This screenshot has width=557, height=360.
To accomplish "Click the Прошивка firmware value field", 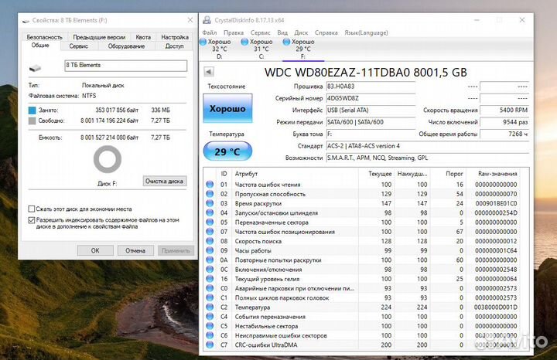I will [371, 87].
